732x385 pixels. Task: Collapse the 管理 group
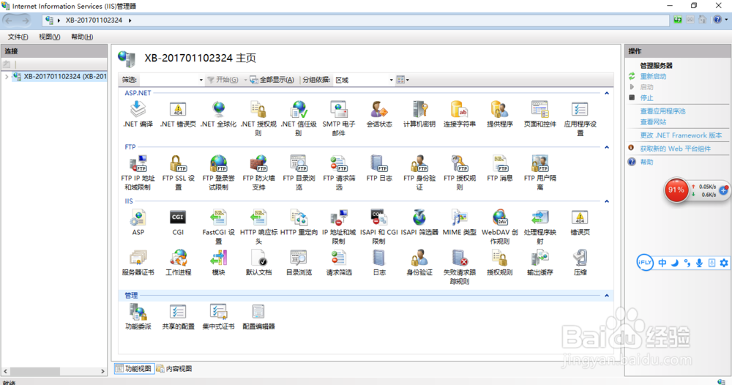tap(606, 296)
